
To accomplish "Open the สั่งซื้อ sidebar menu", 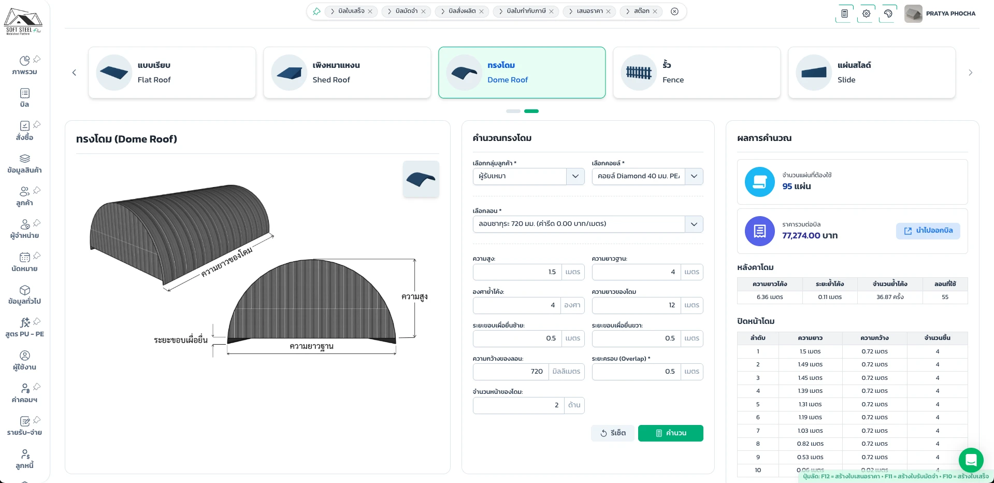I will 24,131.
